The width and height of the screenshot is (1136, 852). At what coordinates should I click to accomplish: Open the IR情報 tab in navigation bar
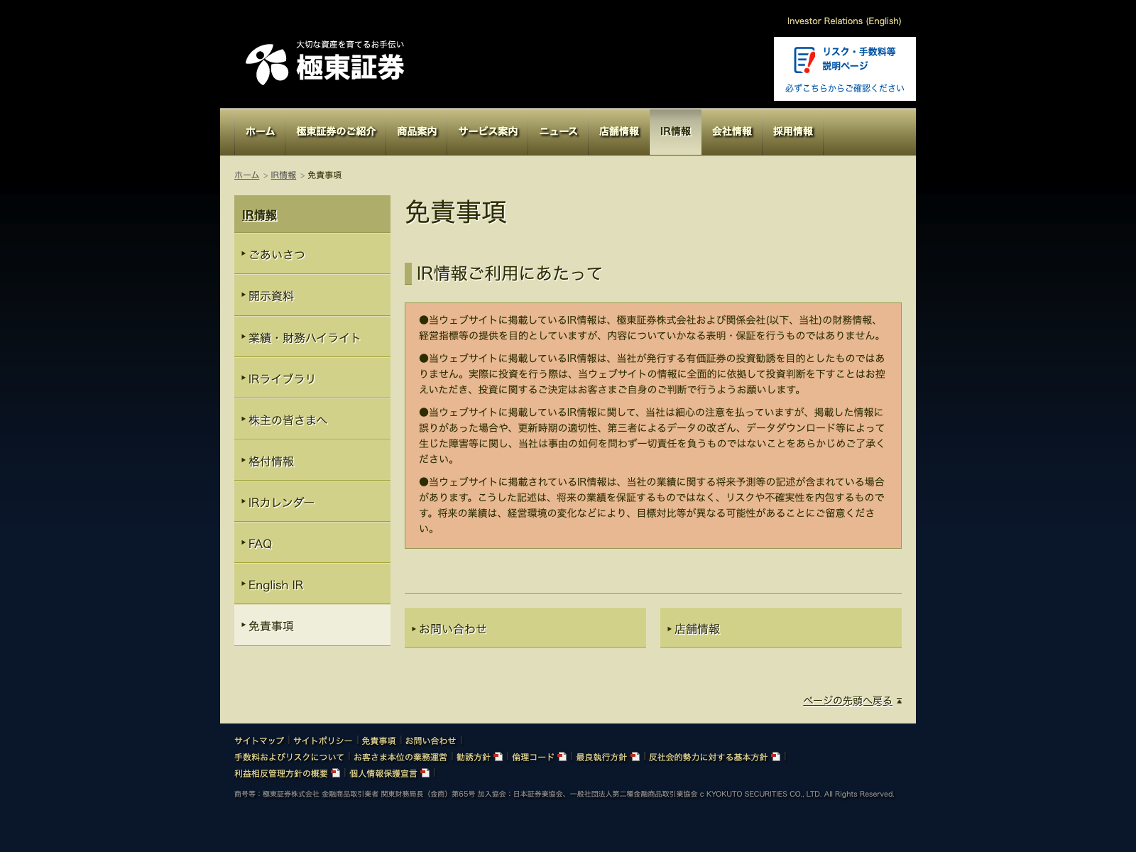click(x=675, y=132)
